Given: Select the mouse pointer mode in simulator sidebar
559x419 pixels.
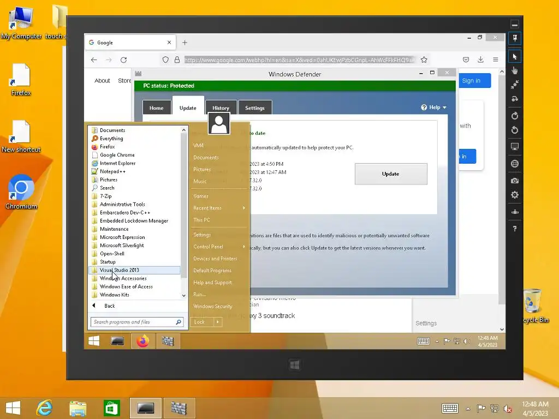Looking at the screenshot, I should pyautogui.click(x=515, y=57).
